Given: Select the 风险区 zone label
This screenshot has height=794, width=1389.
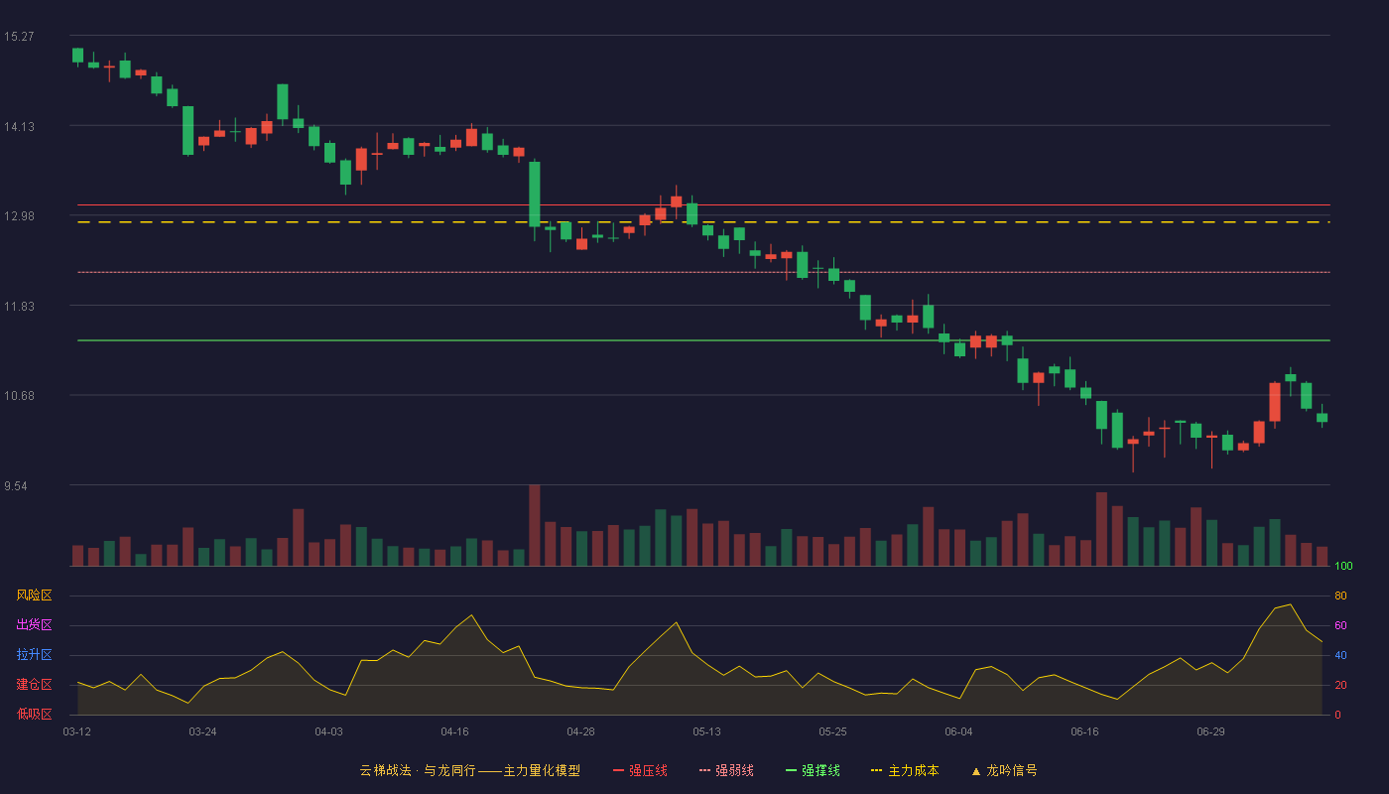Looking at the screenshot, I should (x=34, y=595).
